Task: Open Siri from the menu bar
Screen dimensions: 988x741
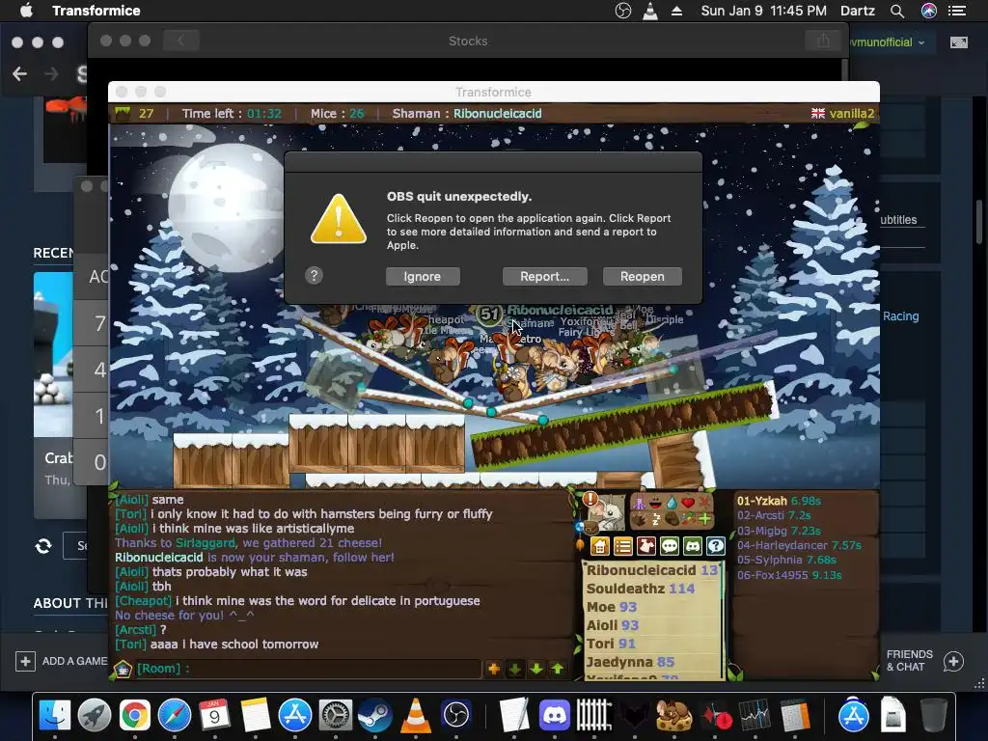Action: [x=929, y=11]
